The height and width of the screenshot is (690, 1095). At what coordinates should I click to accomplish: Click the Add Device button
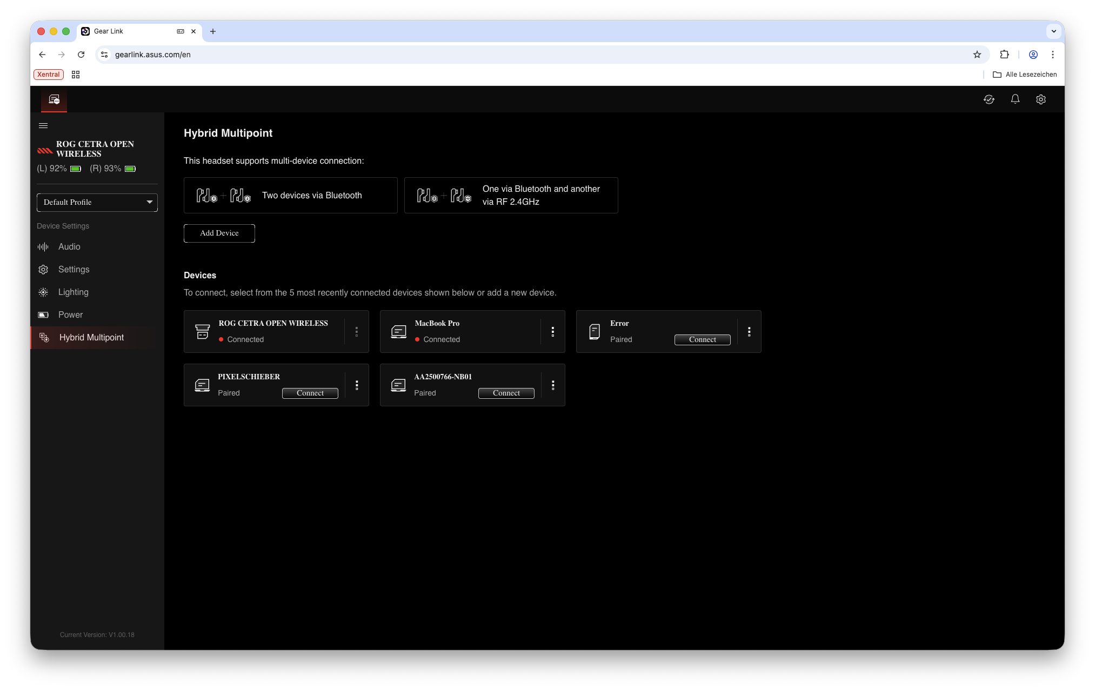[x=219, y=233]
